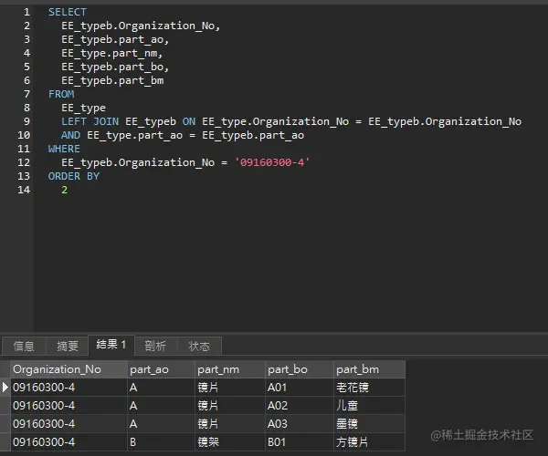Click the B01 cell
The height and width of the screenshot is (456, 548).
(x=300, y=442)
